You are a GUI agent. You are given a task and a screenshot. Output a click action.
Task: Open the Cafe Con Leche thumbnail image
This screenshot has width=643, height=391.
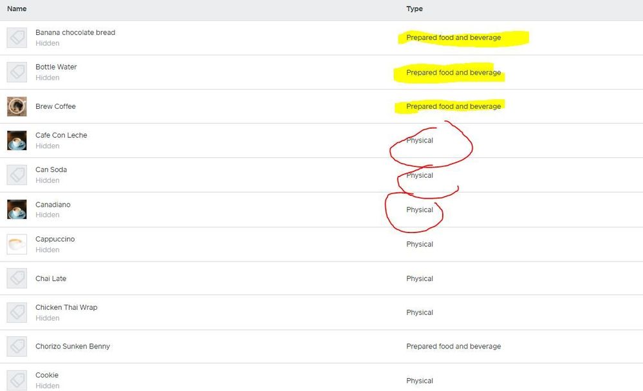[x=17, y=140]
